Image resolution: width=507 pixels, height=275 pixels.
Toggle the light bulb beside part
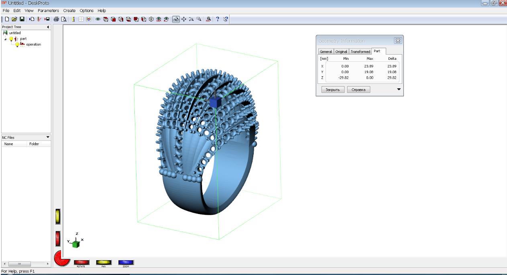tap(11, 39)
